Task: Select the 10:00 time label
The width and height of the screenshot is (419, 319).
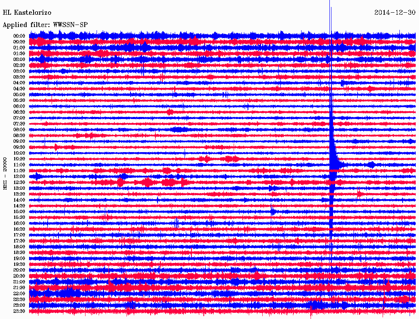Action: click(x=19, y=153)
